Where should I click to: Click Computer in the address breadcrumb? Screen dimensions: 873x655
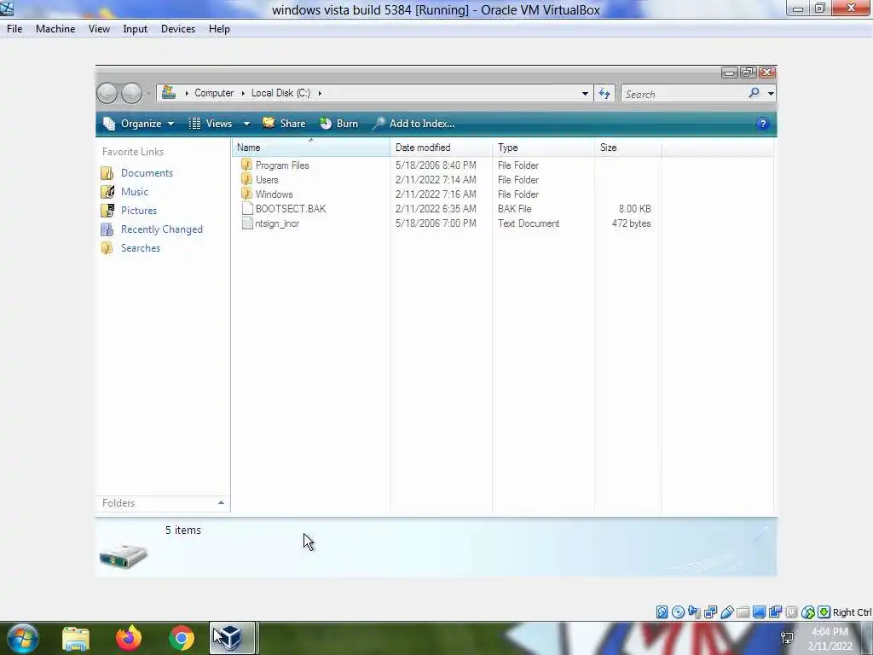214,93
